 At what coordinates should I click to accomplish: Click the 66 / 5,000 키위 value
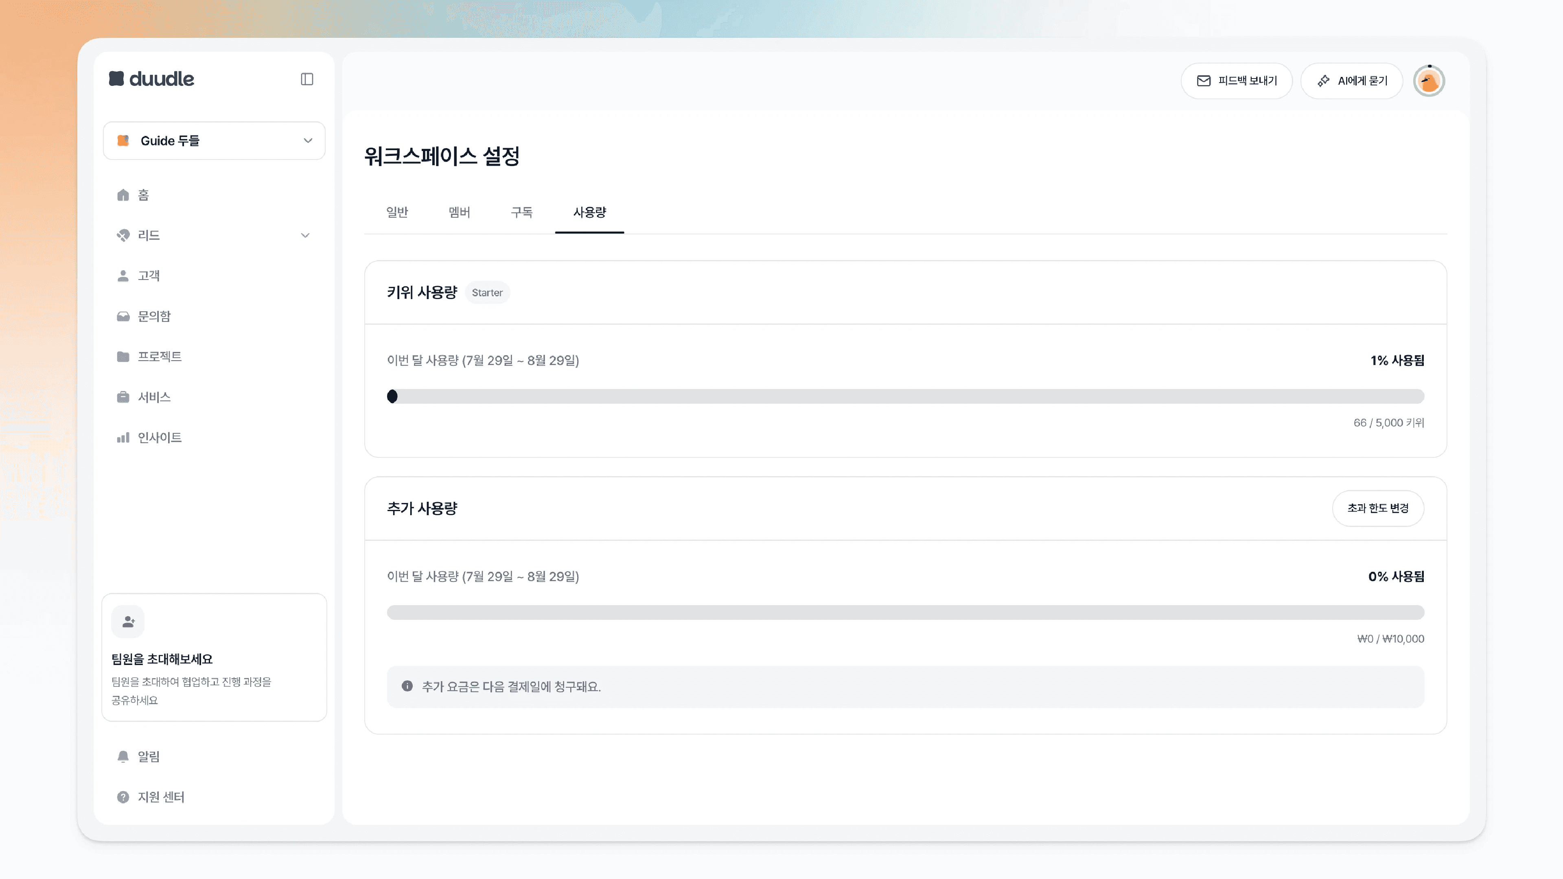[1389, 423]
